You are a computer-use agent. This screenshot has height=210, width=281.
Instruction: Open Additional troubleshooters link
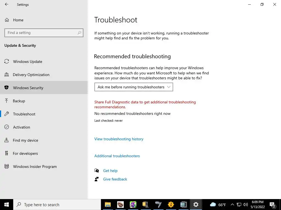click(x=117, y=156)
